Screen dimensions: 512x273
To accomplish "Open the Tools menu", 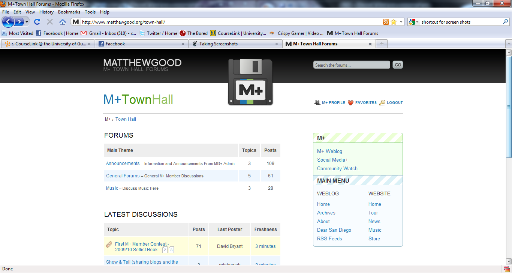I will tap(90, 12).
